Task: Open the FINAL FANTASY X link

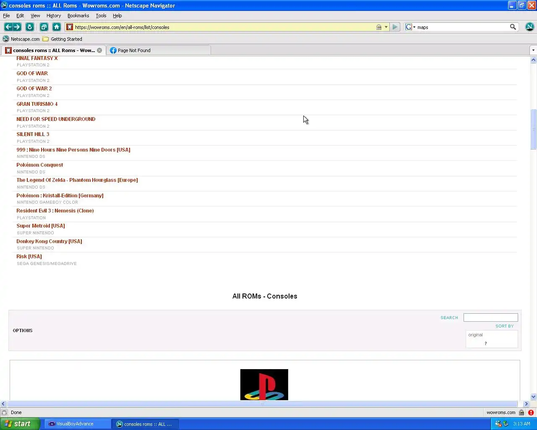Action: click(x=37, y=58)
